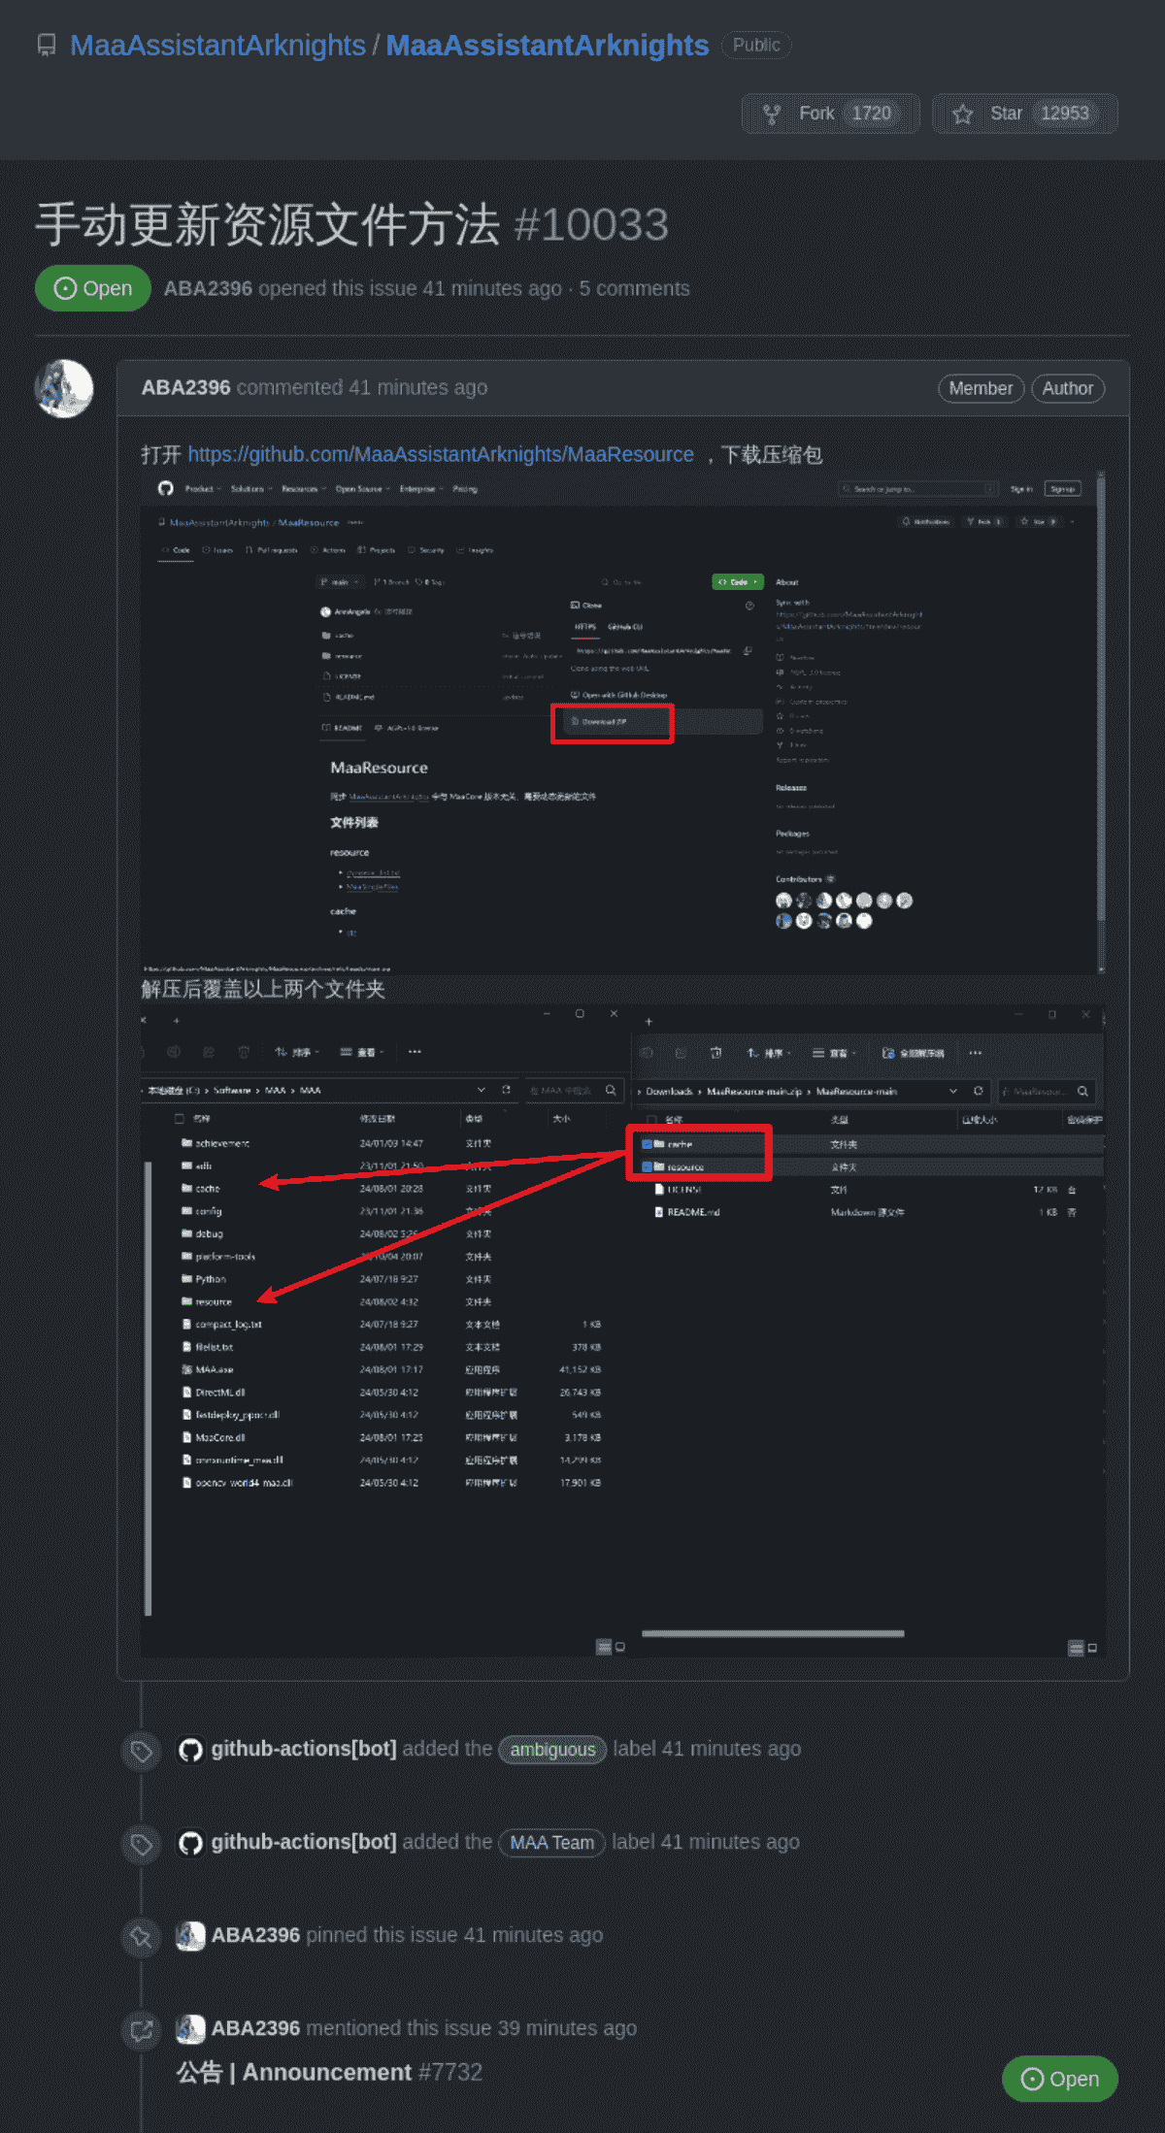
Task: Click ABA2396's small avatar on the pinned event
Action: click(x=190, y=1936)
